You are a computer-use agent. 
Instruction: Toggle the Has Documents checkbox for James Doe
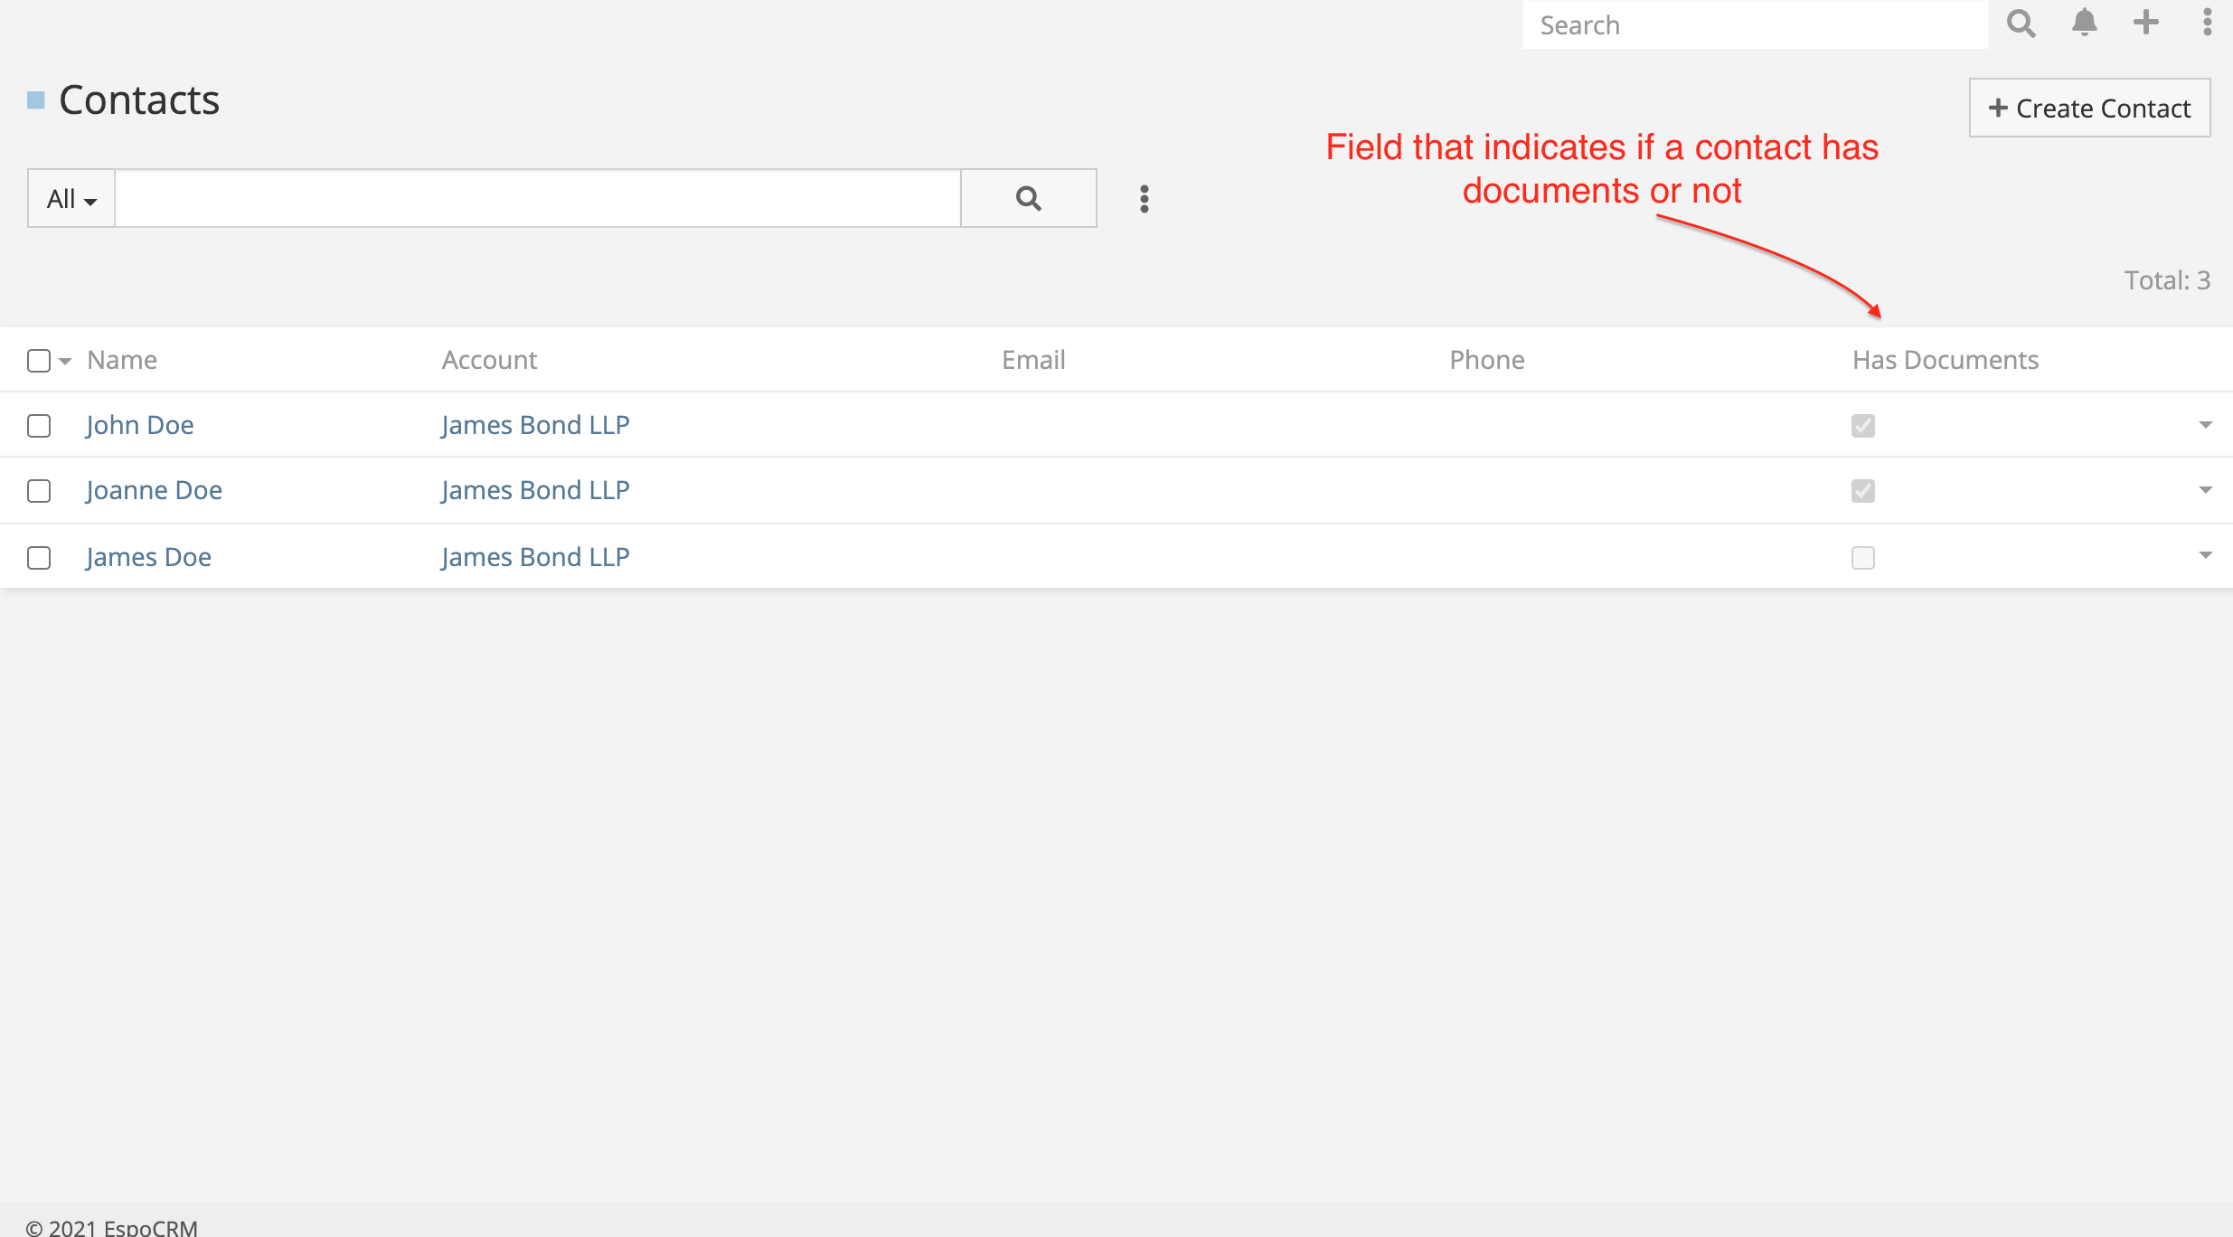(x=1862, y=558)
